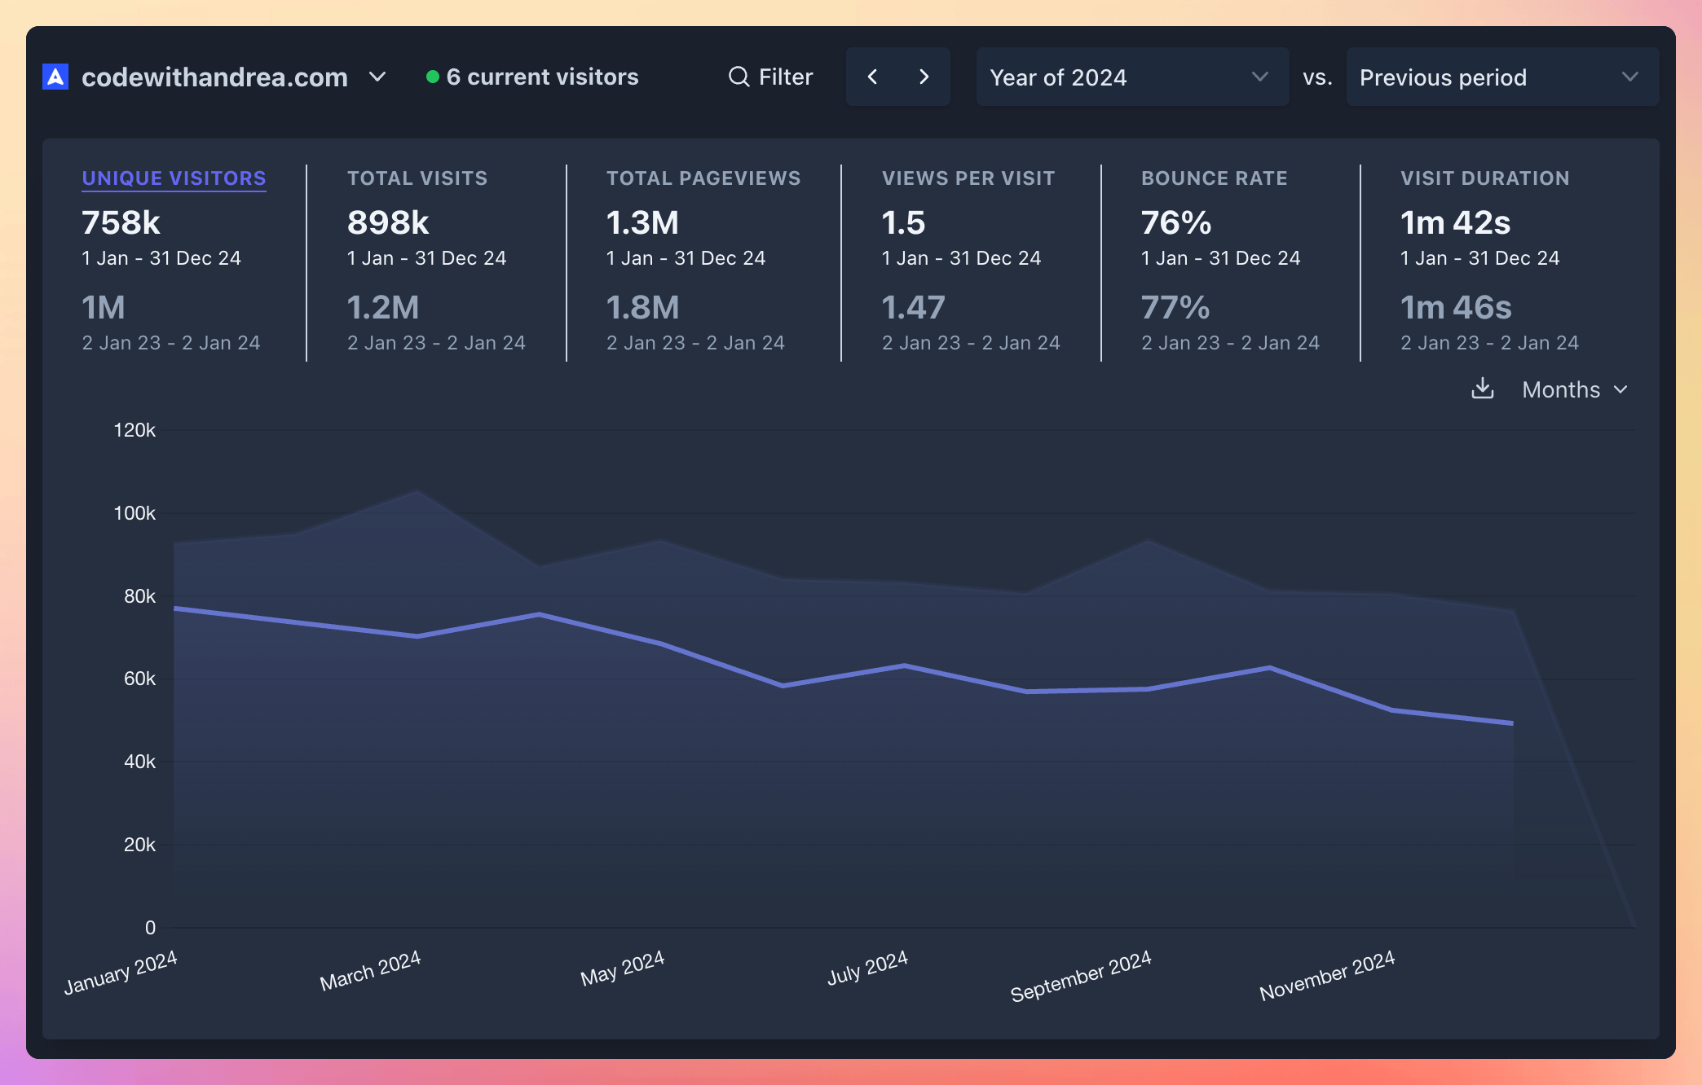Image resolution: width=1702 pixels, height=1085 pixels.
Task: Click the left arrow to go back a period
Action: pos(872,77)
